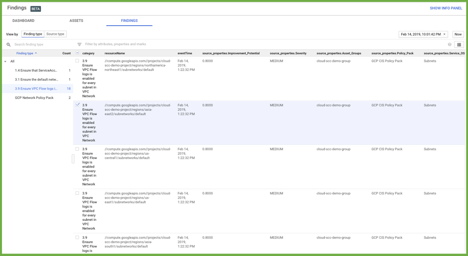Click MEDIUM severity in the asia-east2 row
Viewport: 468px width, 256px height.
277,105
